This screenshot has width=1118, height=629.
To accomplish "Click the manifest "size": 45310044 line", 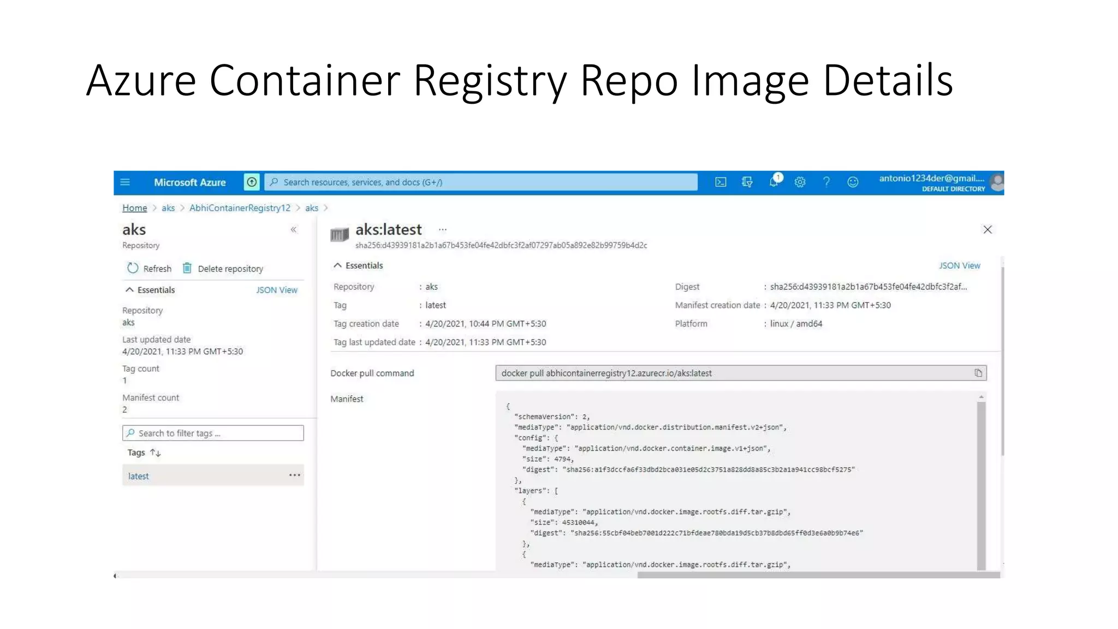I will 564,523.
